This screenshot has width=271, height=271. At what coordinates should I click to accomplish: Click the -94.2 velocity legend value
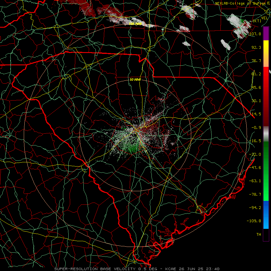255,208
